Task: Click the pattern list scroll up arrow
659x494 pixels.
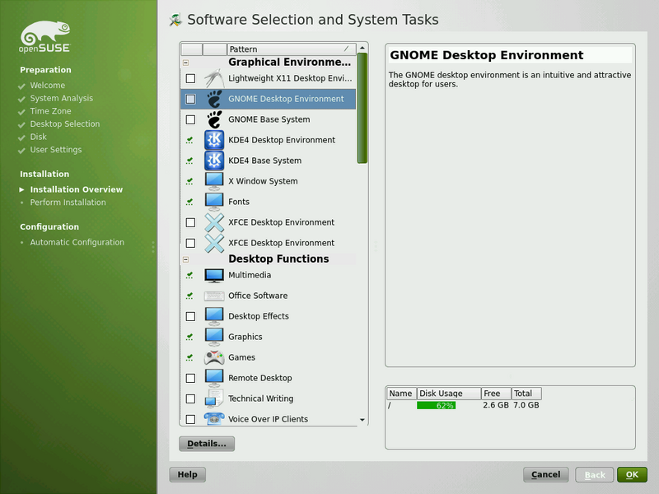Action: (362, 49)
